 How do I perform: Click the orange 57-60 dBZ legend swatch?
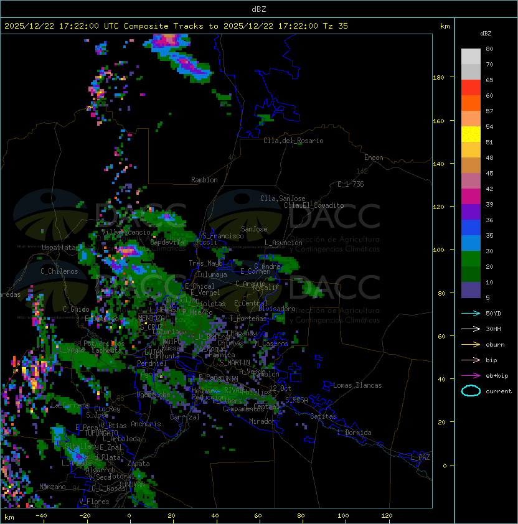pyautogui.click(x=471, y=103)
